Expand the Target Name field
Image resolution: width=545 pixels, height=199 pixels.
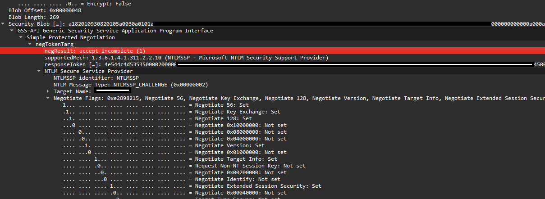48,91
